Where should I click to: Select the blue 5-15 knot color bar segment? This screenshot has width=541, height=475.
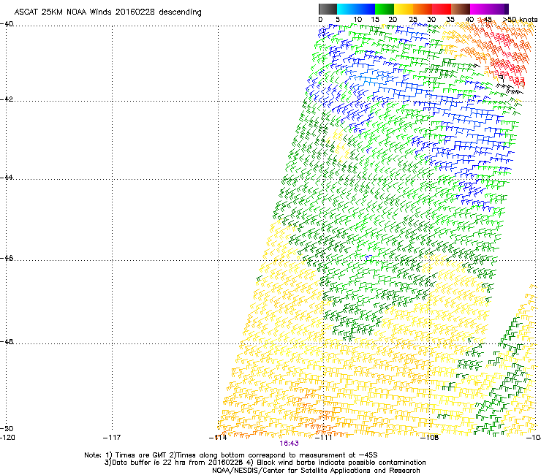(x=356, y=9)
